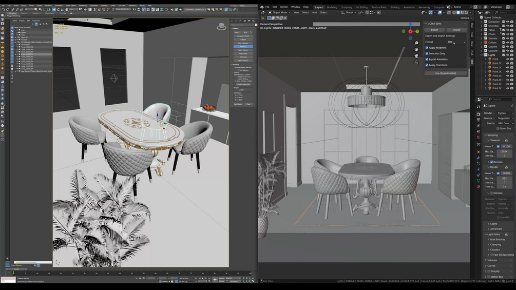516x290 pixels.
Task: Click the green Y axis gizmo ball
Action: (417, 31)
